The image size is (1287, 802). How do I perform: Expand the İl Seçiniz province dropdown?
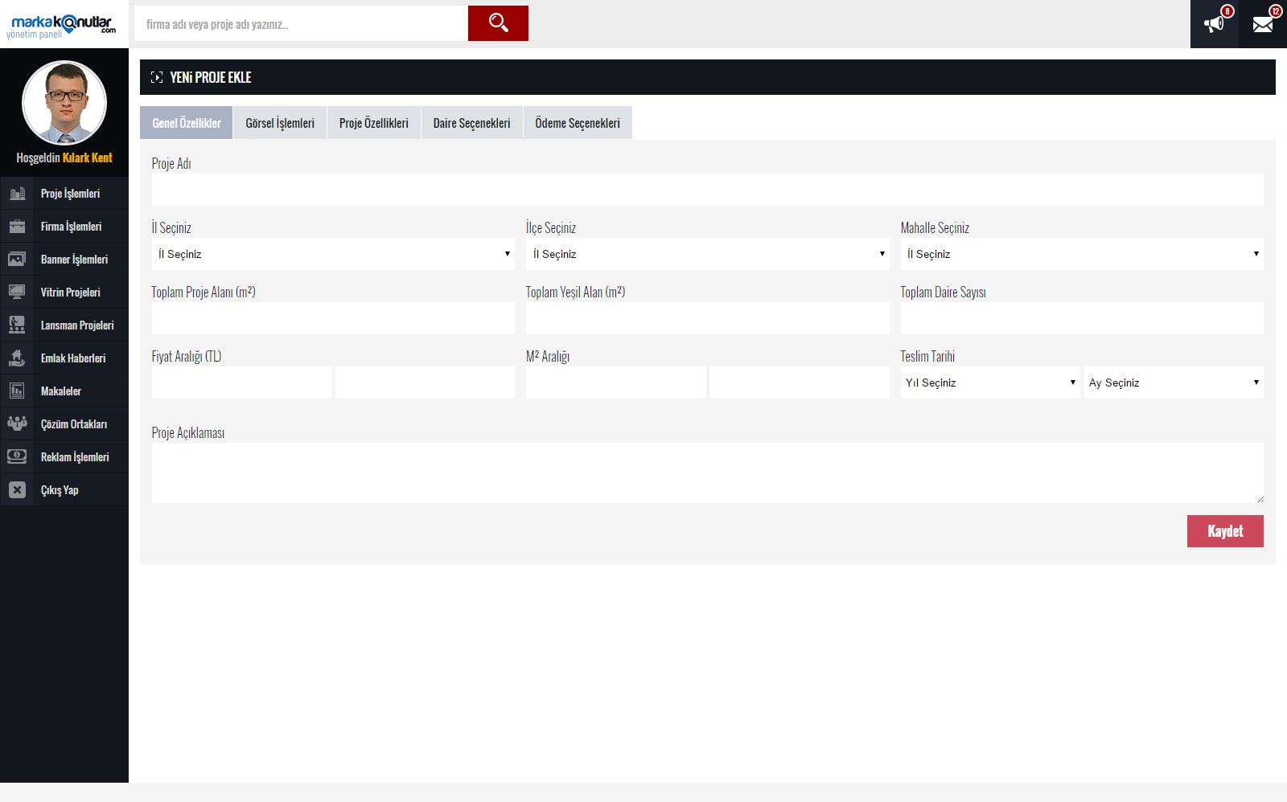(333, 254)
